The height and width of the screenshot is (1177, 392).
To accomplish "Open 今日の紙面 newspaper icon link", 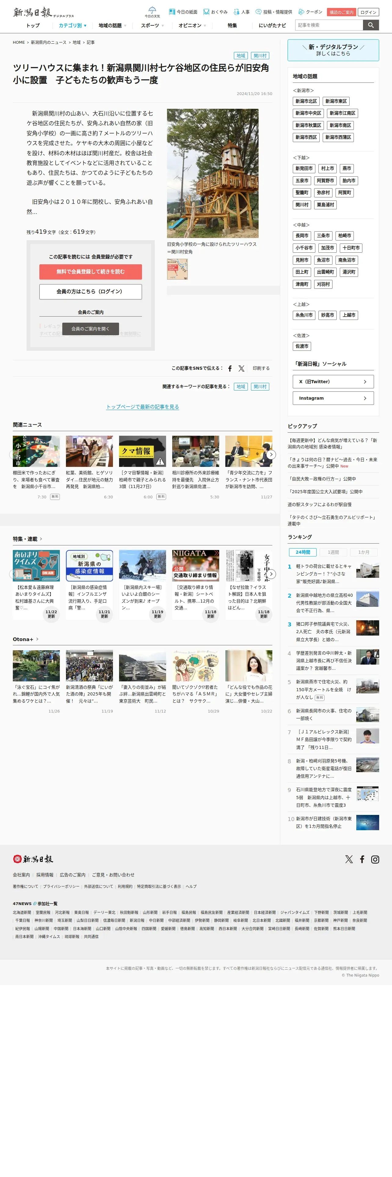I will pyautogui.click(x=183, y=12).
